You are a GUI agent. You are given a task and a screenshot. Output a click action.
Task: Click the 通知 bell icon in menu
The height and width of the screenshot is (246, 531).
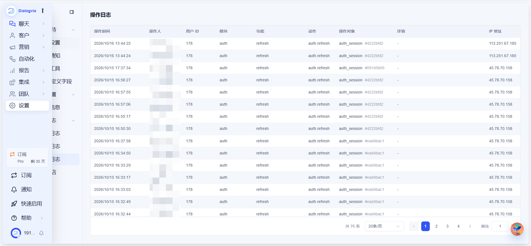pyautogui.click(x=14, y=189)
